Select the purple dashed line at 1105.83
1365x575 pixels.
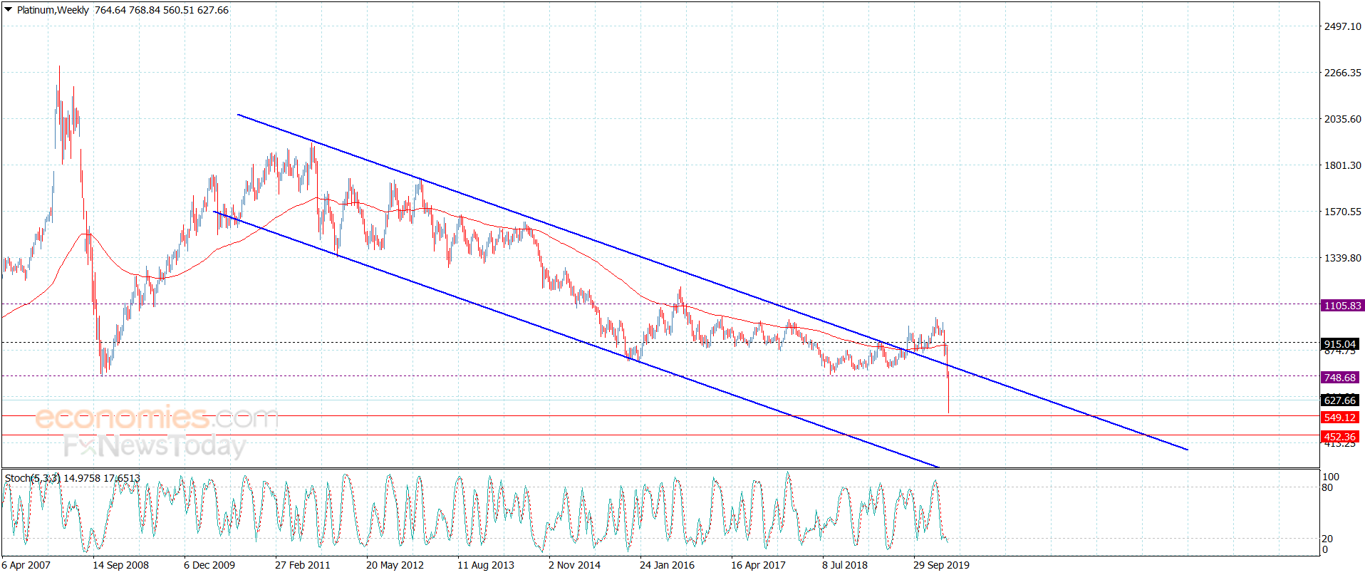coord(660,304)
